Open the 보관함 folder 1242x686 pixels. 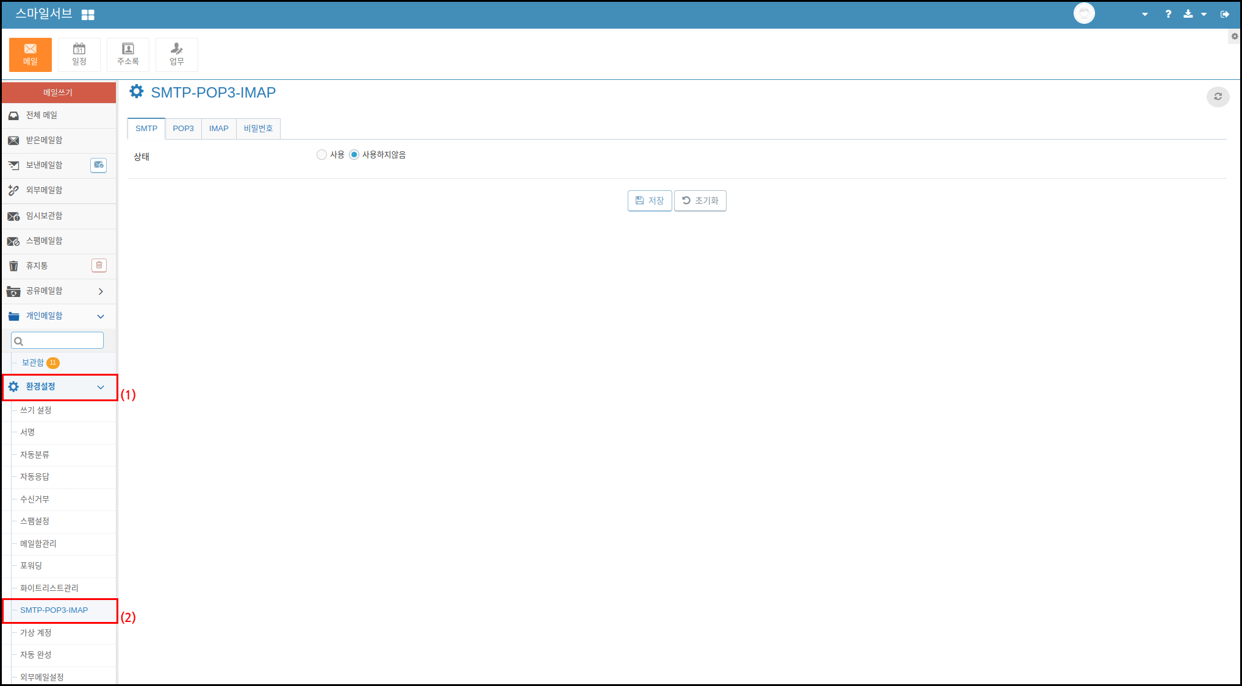tap(33, 363)
